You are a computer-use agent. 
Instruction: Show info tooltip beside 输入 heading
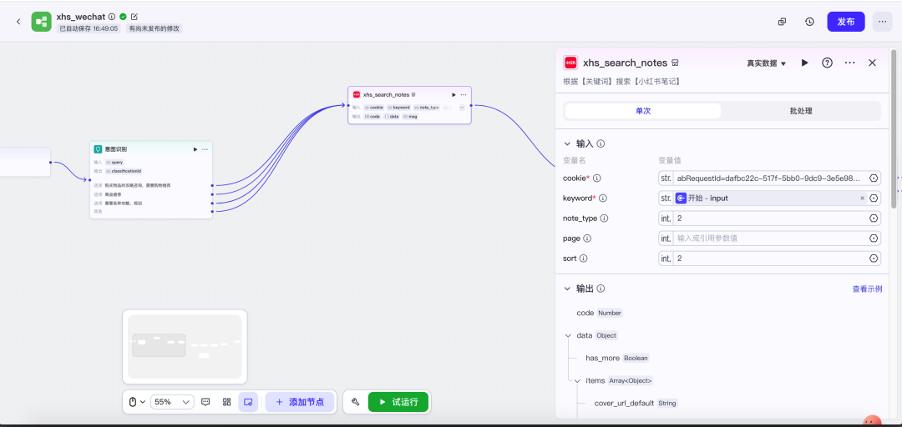(600, 143)
